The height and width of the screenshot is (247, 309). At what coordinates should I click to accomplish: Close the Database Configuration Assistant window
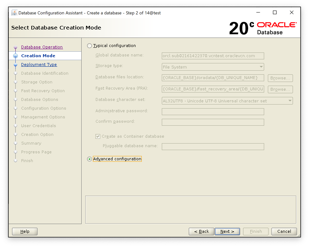(x=292, y=13)
